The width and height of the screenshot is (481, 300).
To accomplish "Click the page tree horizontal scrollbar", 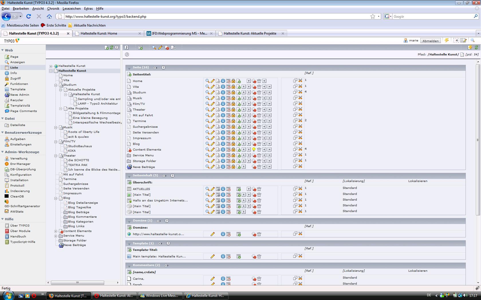I will [x=77, y=283].
